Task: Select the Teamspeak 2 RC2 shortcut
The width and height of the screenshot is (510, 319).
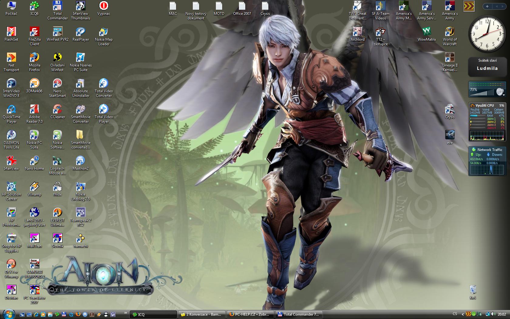Action: tap(80, 213)
